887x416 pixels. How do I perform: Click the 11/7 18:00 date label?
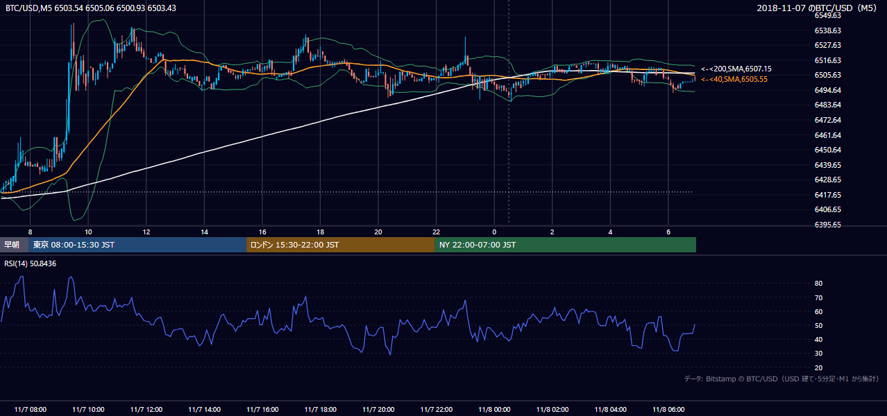pos(320,409)
